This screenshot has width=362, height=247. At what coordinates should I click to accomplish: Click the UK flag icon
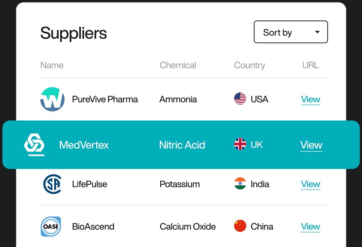240,144
